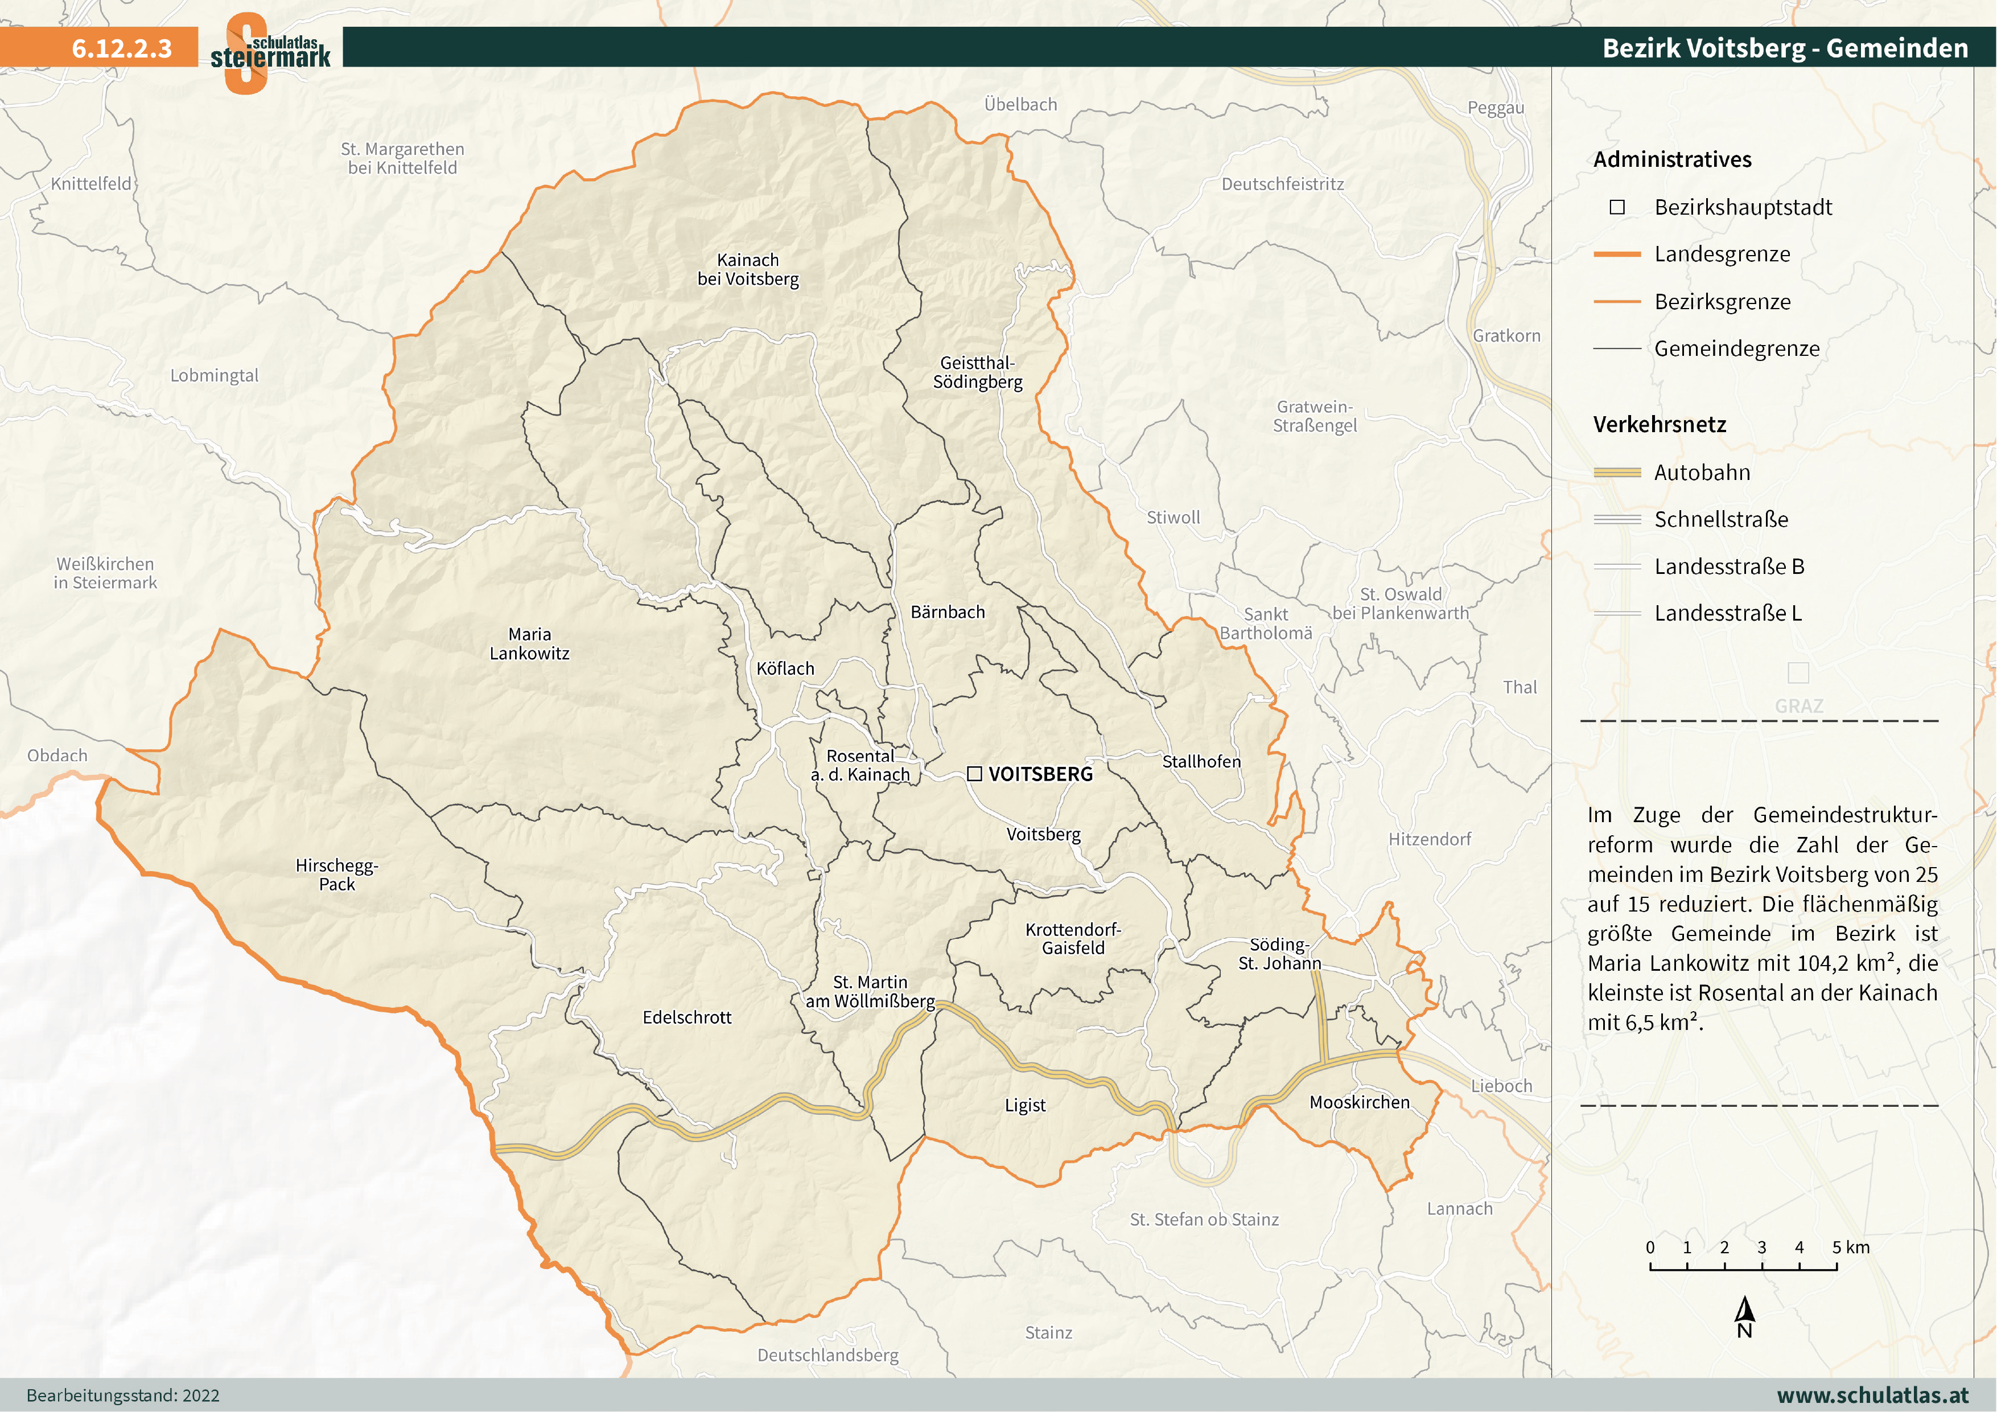Screen dimensions: 1997x1412
Task: Click the square marker beside VOITSBERG
Action: click(975, 773)
